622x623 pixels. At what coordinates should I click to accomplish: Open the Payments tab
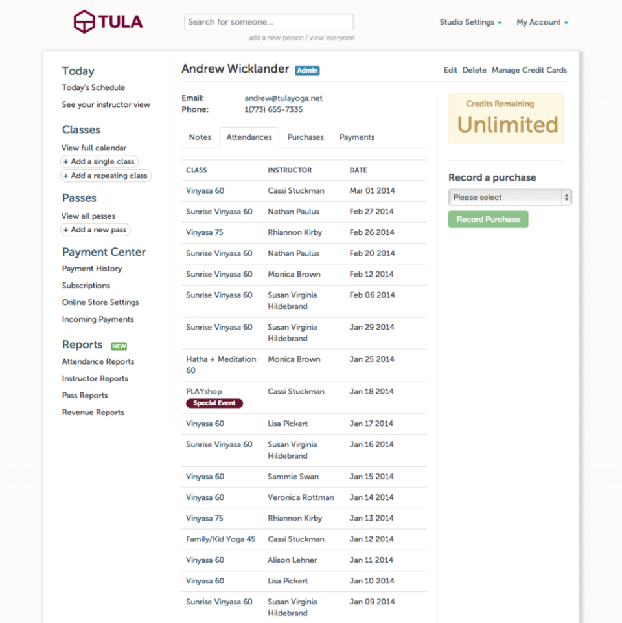[x=357, y=137]
